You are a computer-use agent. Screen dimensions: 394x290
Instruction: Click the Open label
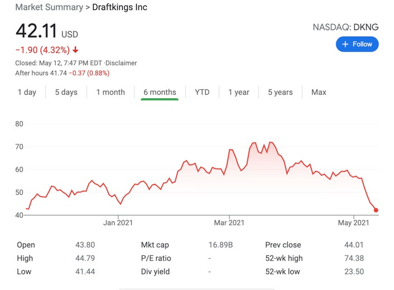26,245
